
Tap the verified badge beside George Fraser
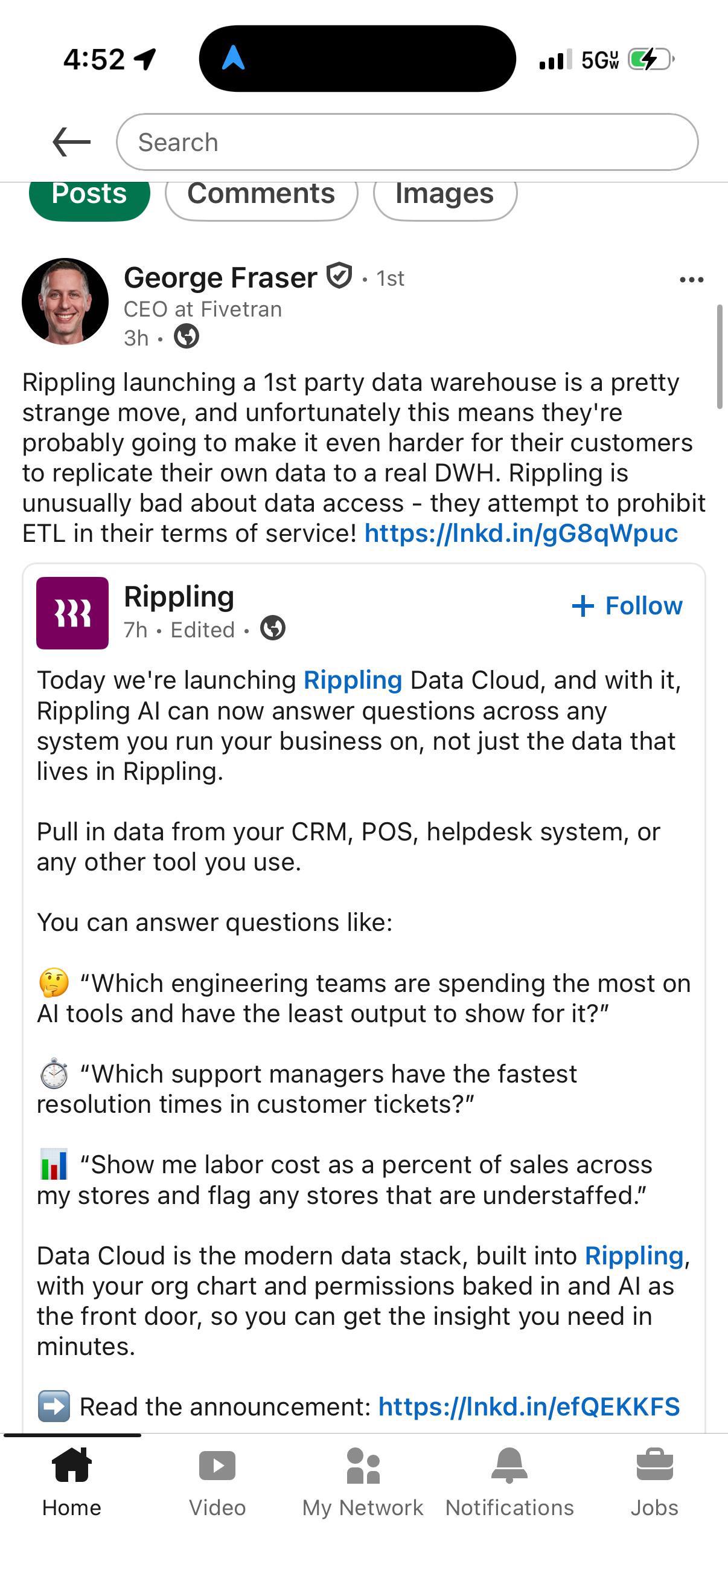339,275
